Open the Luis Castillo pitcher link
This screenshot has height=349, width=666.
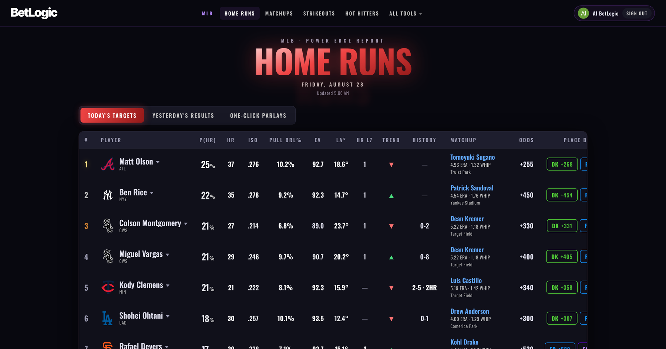pos(466,280)
